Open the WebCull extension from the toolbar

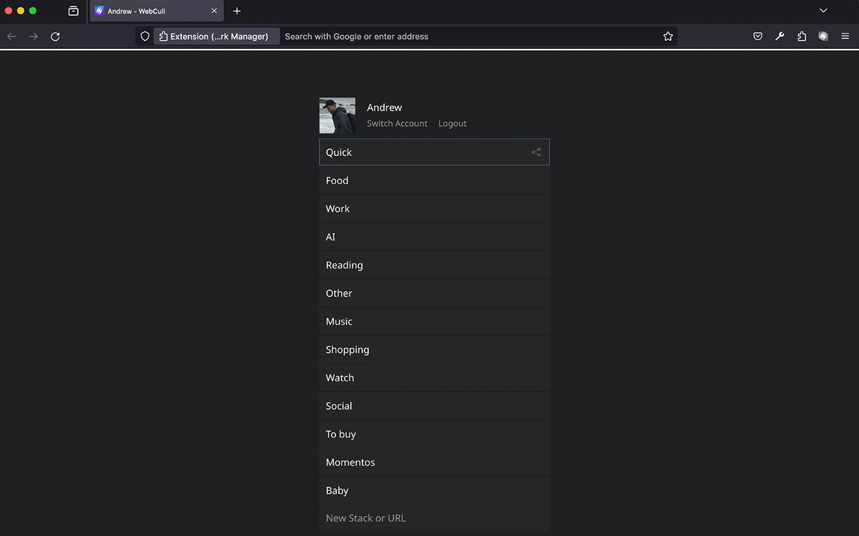coord(823,36)
